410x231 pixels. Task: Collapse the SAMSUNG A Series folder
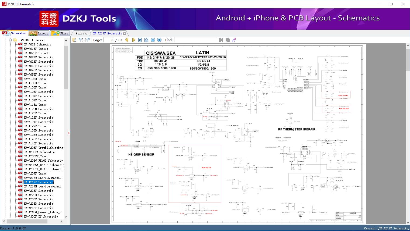[x=11, y=40]
